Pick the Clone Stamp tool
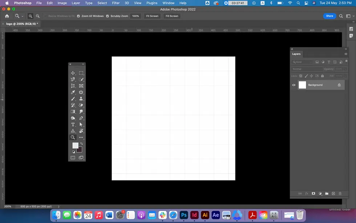Viewport: 356px width, 223px height. 81,99
